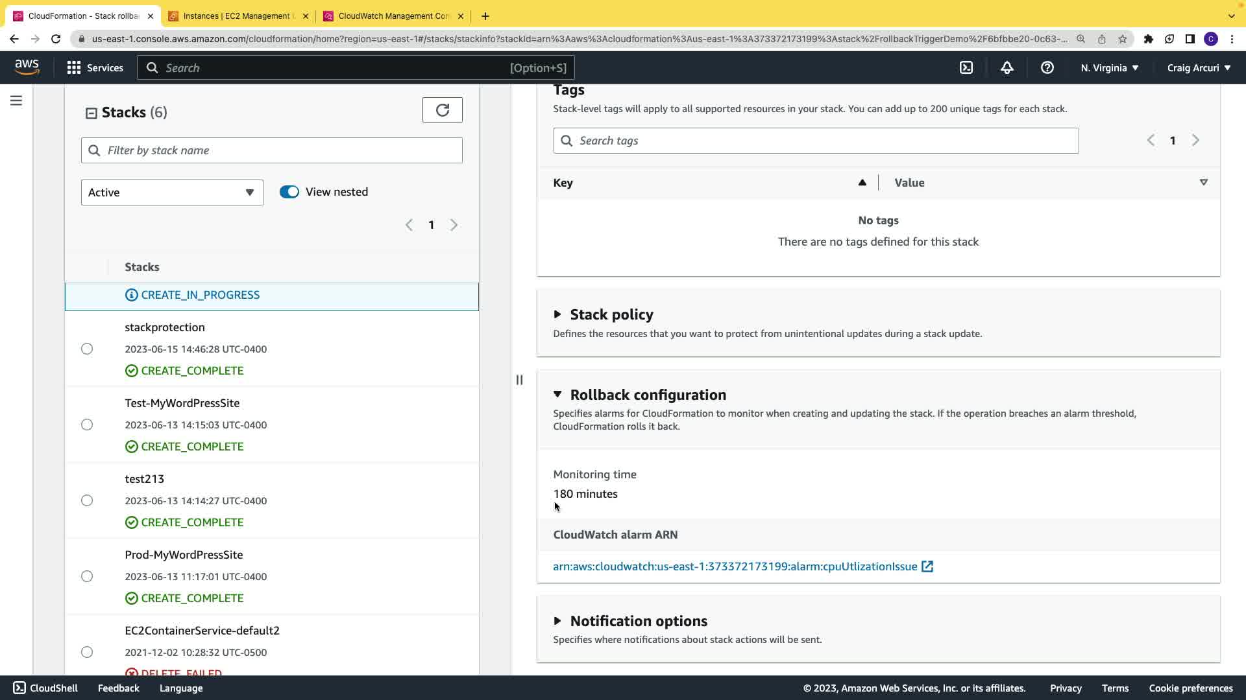Select the stackprotection stack radio button
Viewport: 1246px width, 700px height.
[87, 349]
